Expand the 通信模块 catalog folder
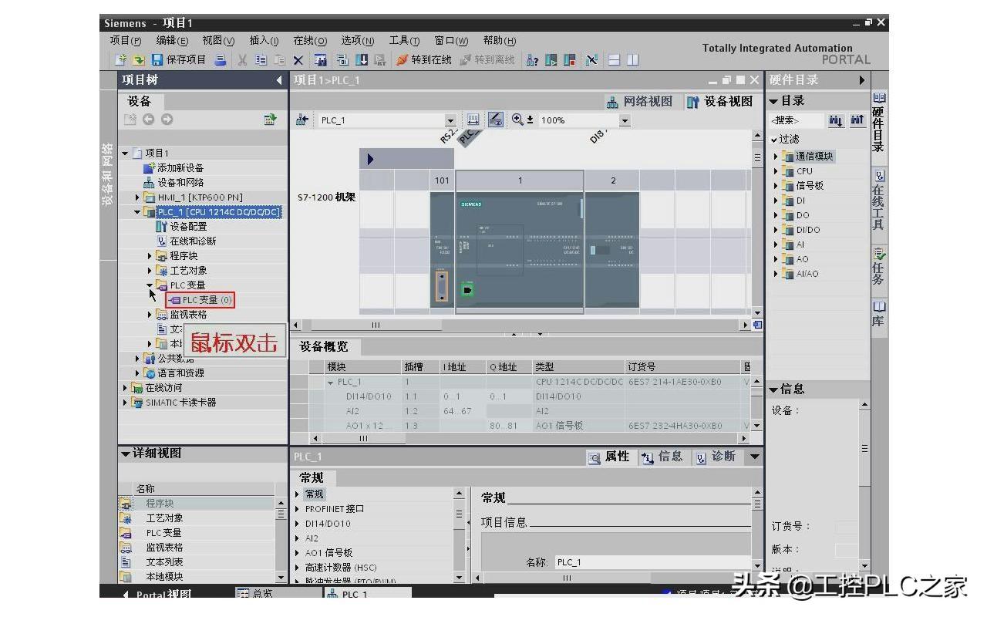 coord(776,157)
